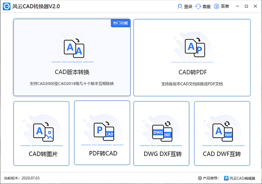Open the 风云CAD编辑器 product link
The height and width of the screenshot is (184, 262).
point(241,178)
